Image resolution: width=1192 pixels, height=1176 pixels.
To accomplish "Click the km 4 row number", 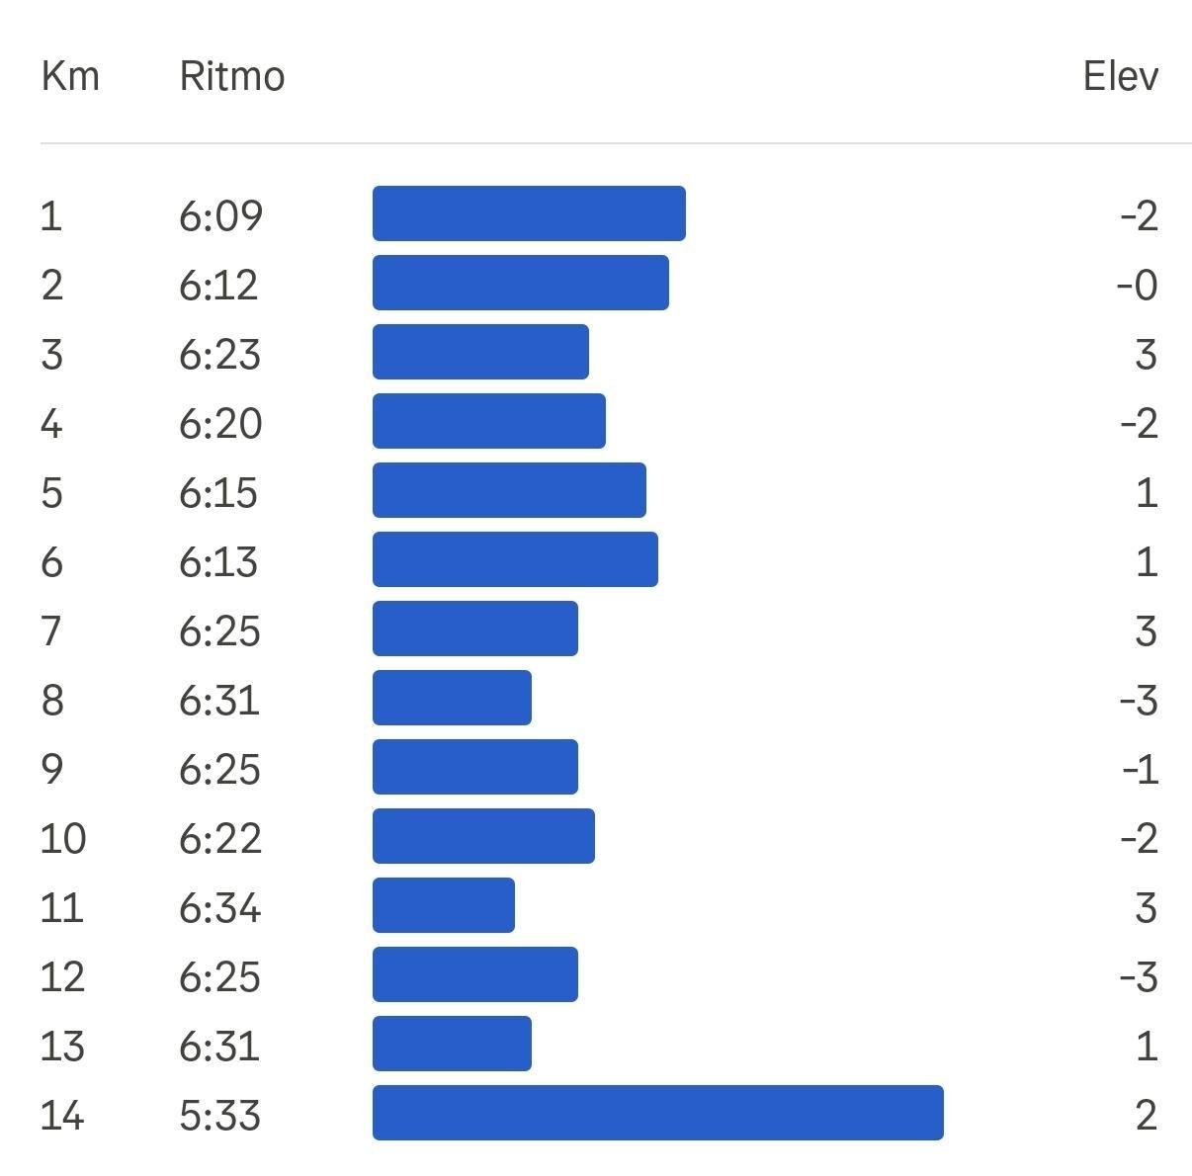I will [x=51, y=424].
